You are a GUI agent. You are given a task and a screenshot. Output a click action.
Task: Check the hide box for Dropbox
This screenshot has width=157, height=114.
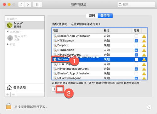136,46
